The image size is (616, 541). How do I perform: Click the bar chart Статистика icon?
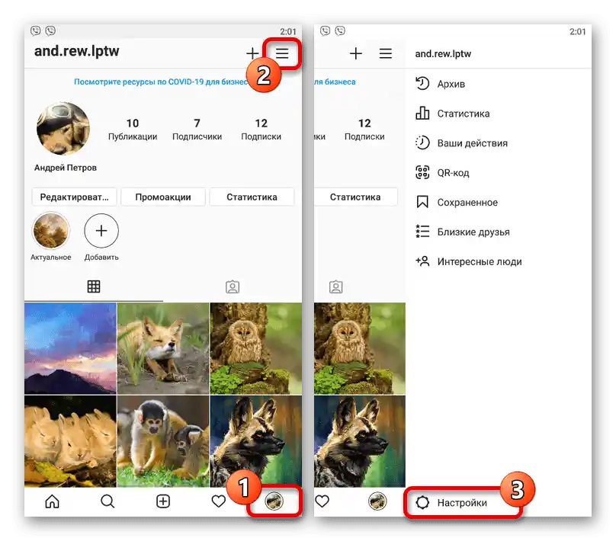422,113
